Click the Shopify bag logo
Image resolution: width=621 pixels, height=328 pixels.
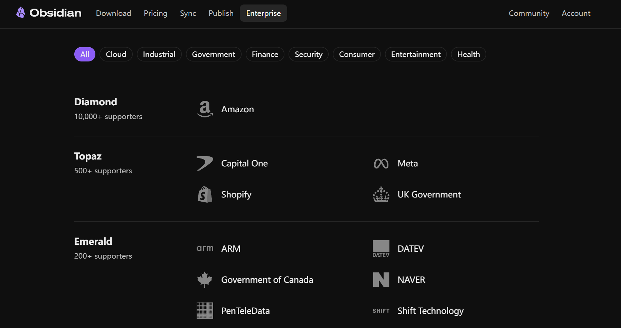[x=205, y=194]
